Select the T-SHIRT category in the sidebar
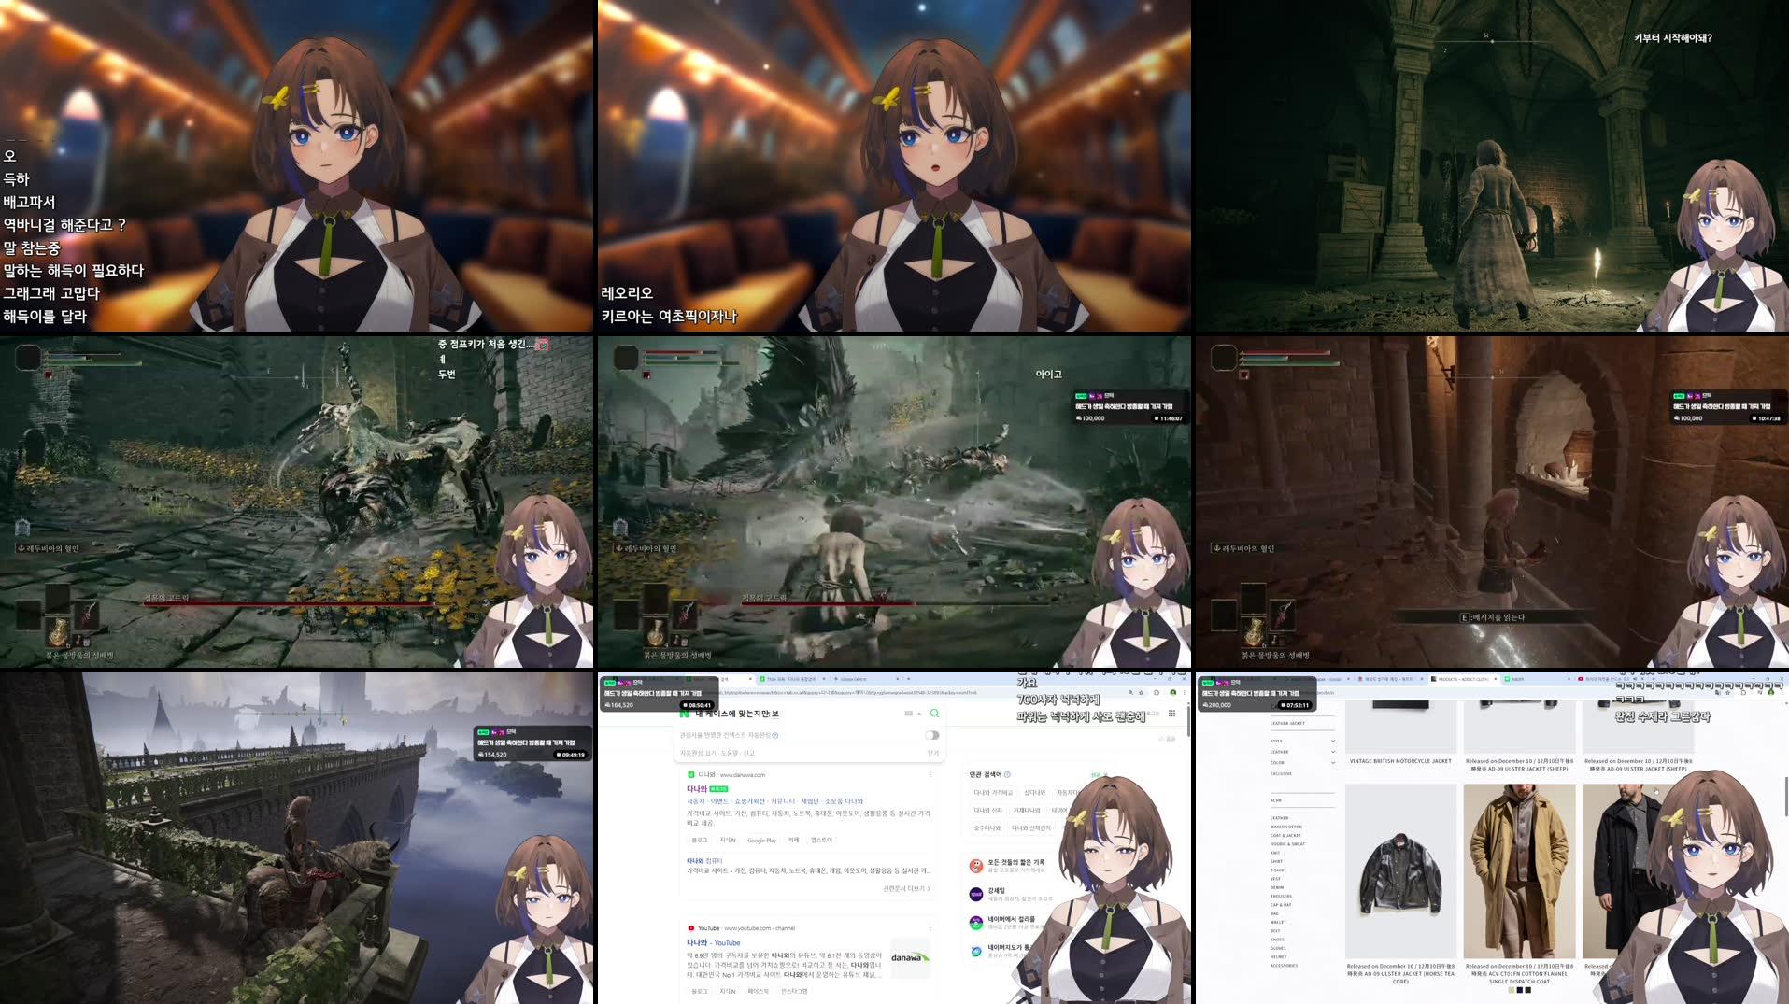 click(x=1278, y=870)
